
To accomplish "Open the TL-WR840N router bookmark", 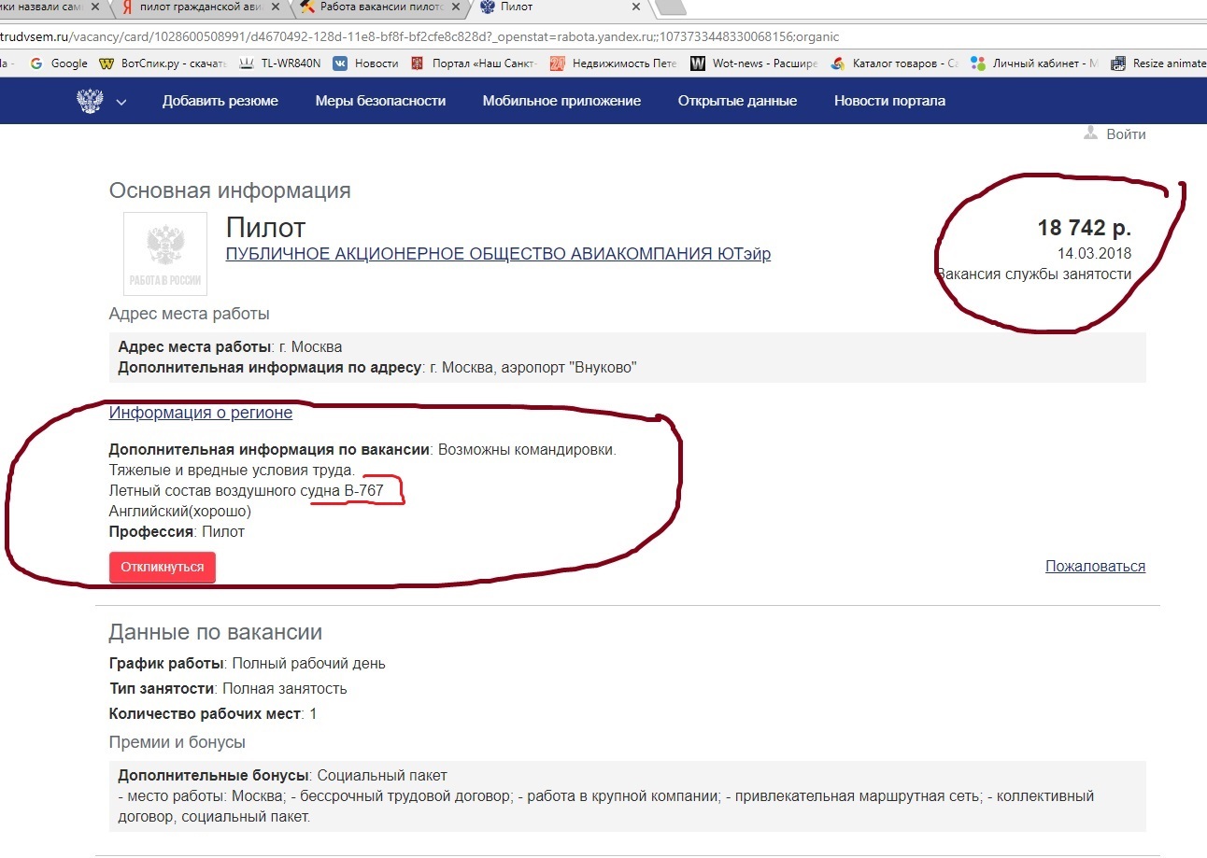I will [281, 63].
